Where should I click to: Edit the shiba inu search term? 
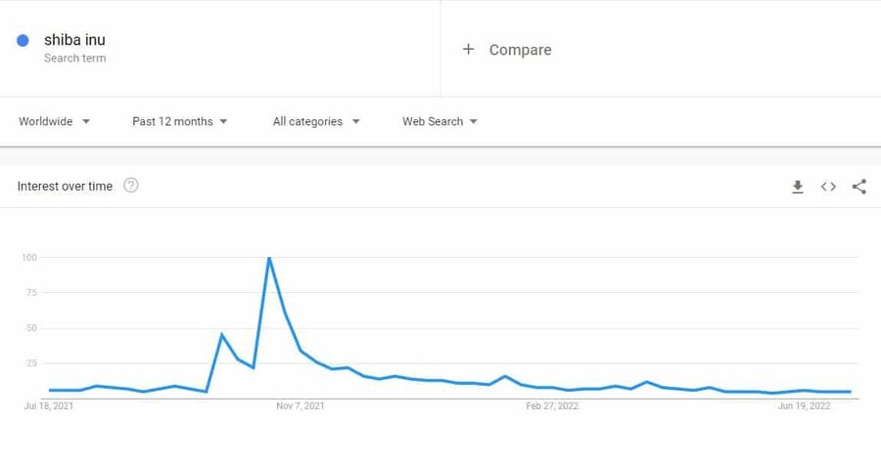74,40
